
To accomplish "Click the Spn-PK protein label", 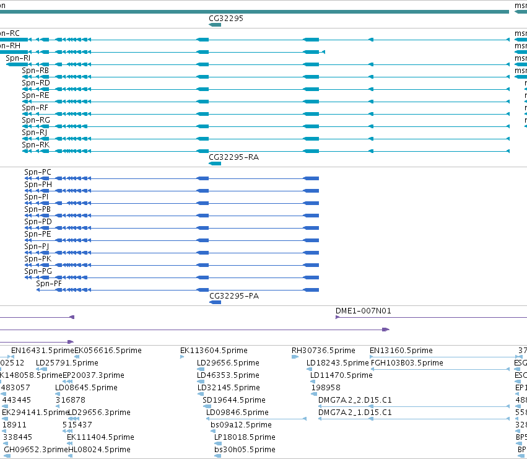I will click(x=38, y=259).
